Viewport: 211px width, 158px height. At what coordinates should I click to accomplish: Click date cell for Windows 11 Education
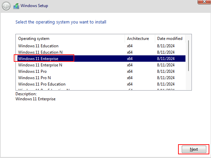166,46
